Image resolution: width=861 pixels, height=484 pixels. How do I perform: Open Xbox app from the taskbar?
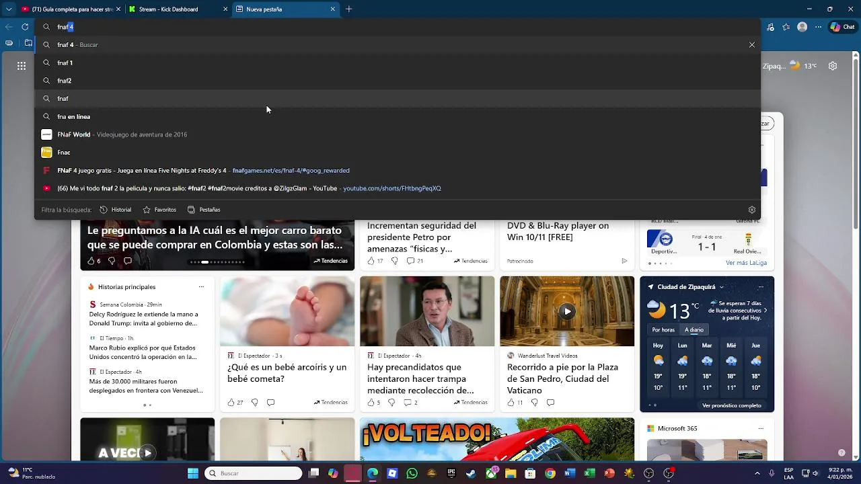click(491, 473)
